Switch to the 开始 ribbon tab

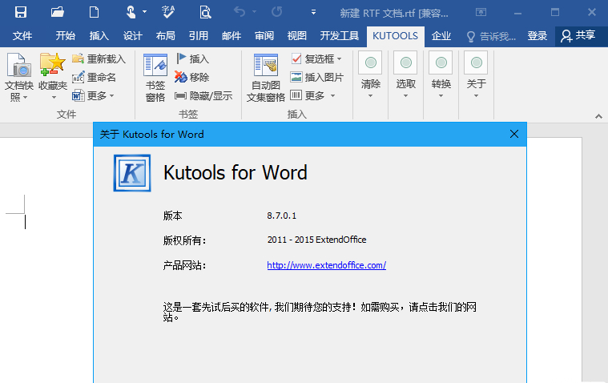coord(65,36)
